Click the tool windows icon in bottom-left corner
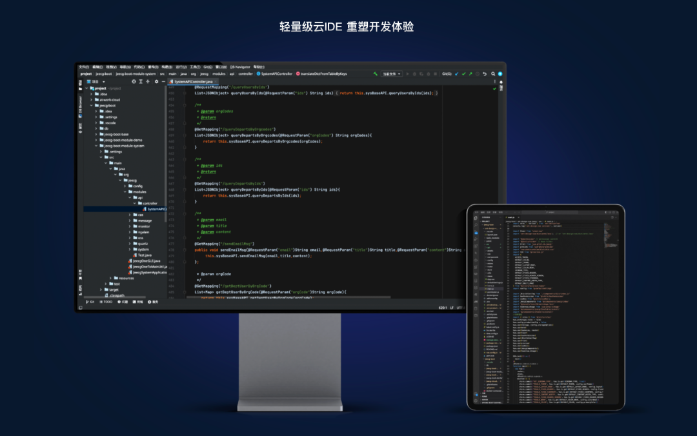This screenshot has height=436, width=697. pos(81,308)
